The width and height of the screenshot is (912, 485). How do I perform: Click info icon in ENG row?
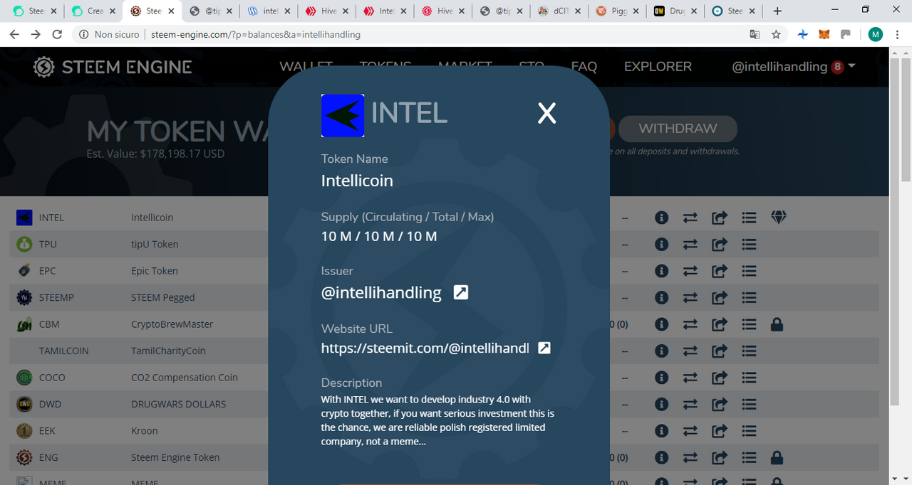pyautogui.click(x=661, y=457)
